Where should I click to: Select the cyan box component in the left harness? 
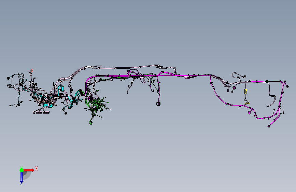[62, 88]
